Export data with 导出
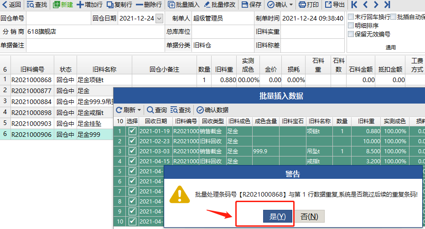The width and height of the screenshot is (425, 229). click(x=335, y=5)
